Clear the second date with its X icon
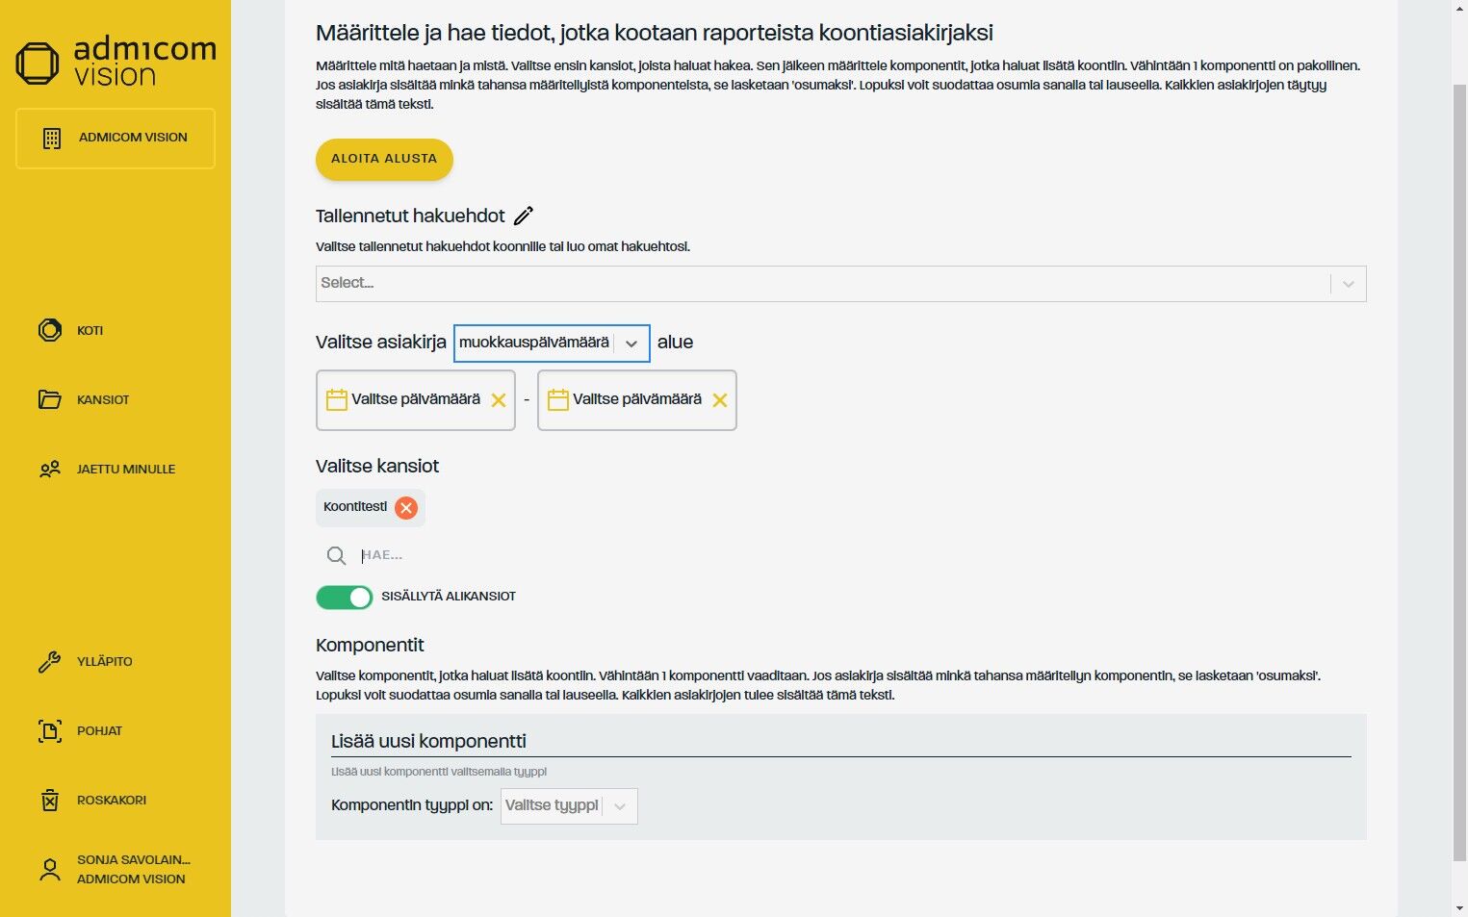Image resolution: width=1468 pixels, height=917 pixels. pyautogui.click(x=720, y=400)
